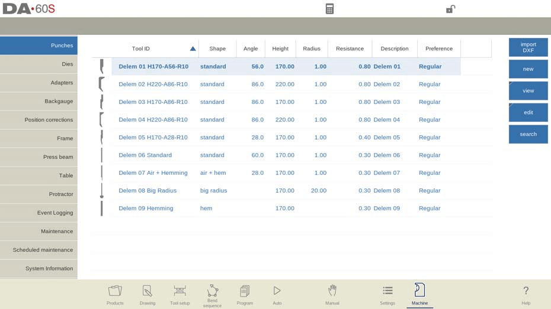Image resolution: width=551 pixels, height=309 pixels.
Task: Open System Information tab
Action: pos(39,268)
